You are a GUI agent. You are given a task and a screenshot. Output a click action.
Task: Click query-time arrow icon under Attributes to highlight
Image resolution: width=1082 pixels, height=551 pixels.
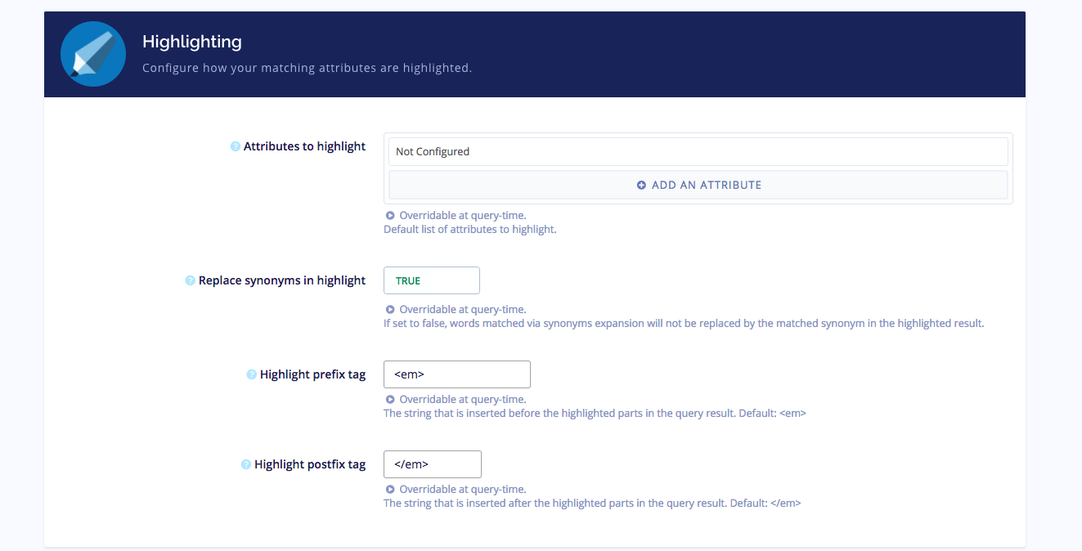[390, 216]
